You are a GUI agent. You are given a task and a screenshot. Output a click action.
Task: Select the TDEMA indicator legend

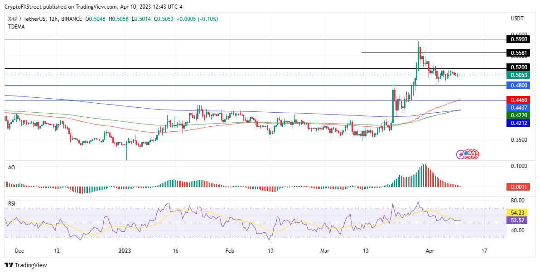click(16, 27)
